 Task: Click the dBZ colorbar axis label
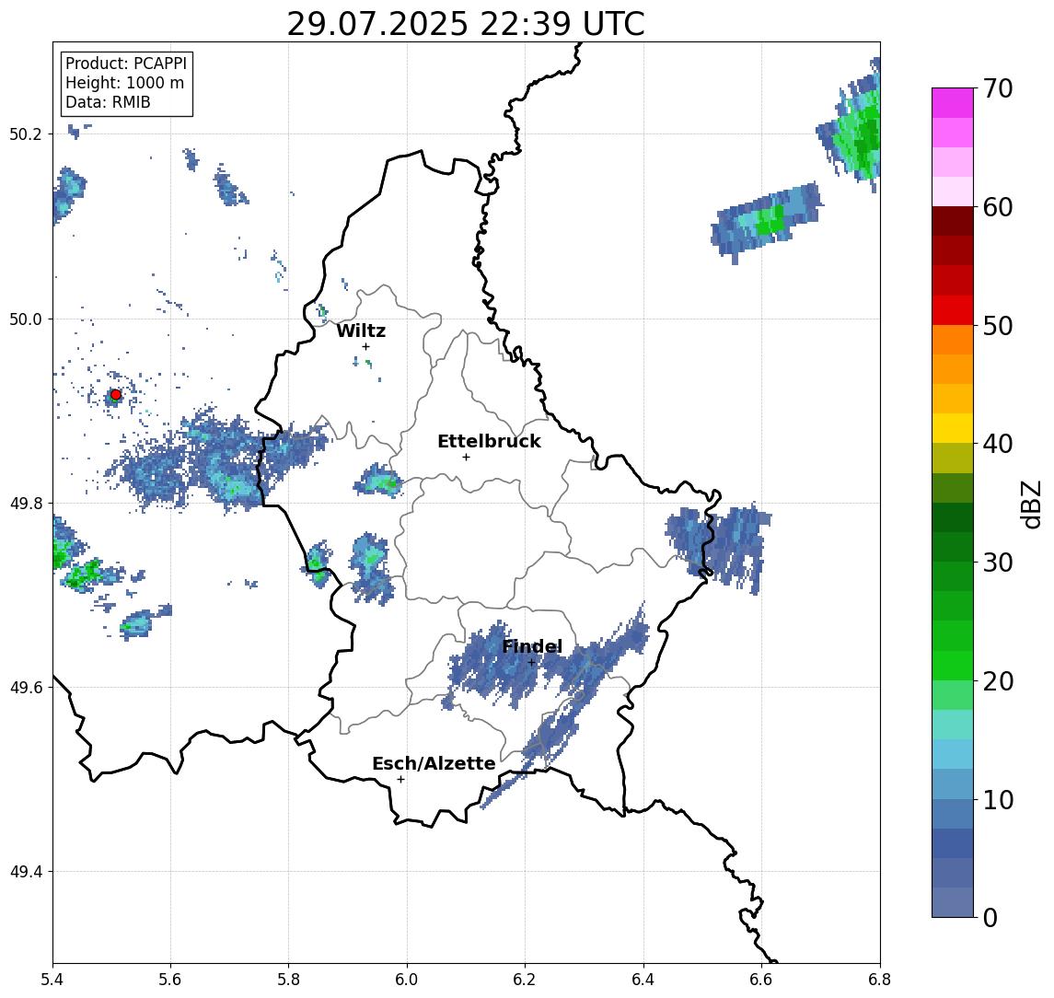coord(1030,503)
